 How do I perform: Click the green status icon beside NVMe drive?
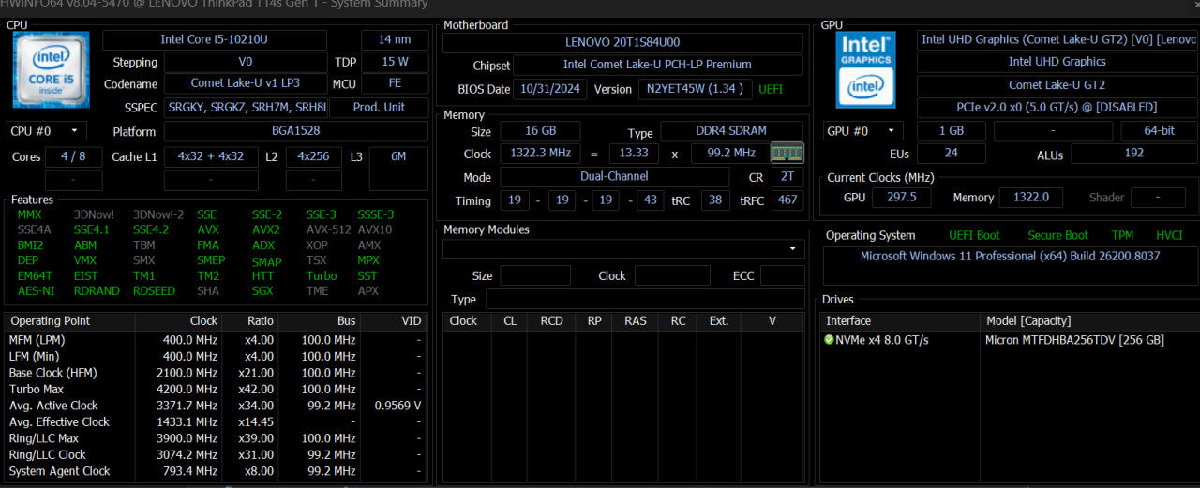[x=829, y=340]
